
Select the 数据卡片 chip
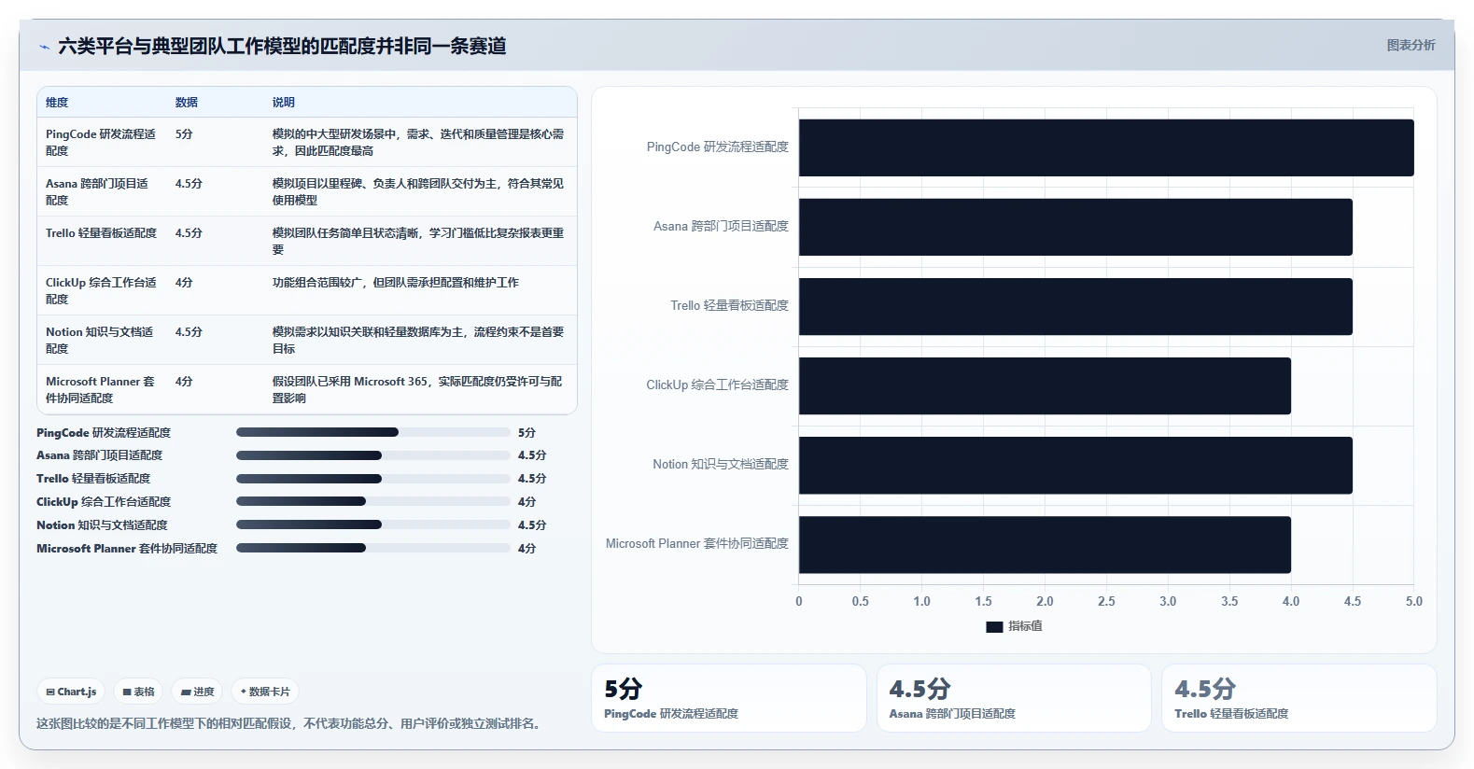pyautogui.click(x=265, y=692)
